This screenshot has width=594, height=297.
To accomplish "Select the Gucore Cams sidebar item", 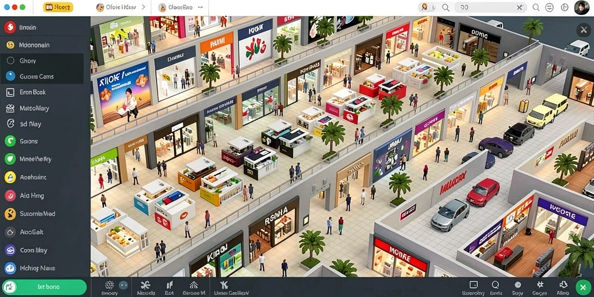I will point(42,77).
